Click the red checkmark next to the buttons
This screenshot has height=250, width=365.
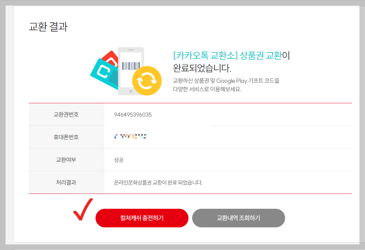(x=83, y=212)
